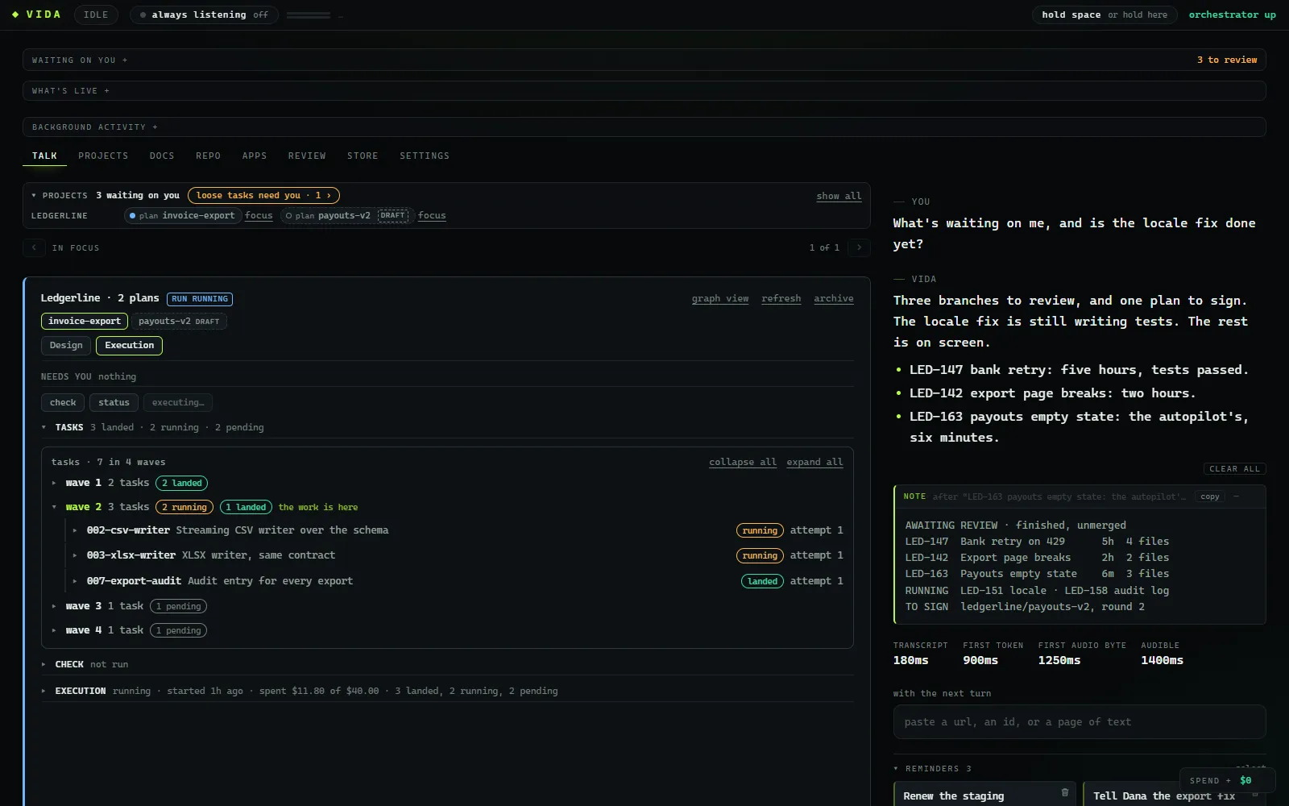Click hold space or hold here button
The width and height of the screenshot is (1289, 806).
pos(1105,15)
